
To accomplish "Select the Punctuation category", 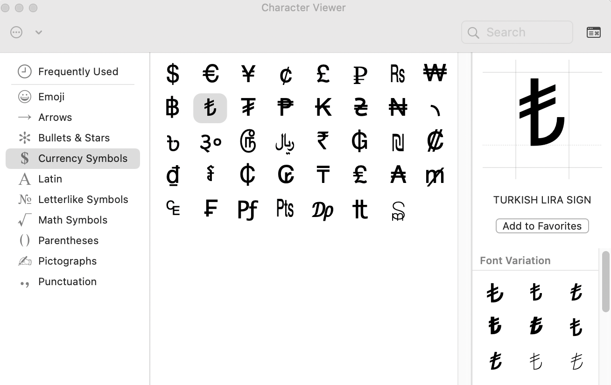I will [67, 281].
